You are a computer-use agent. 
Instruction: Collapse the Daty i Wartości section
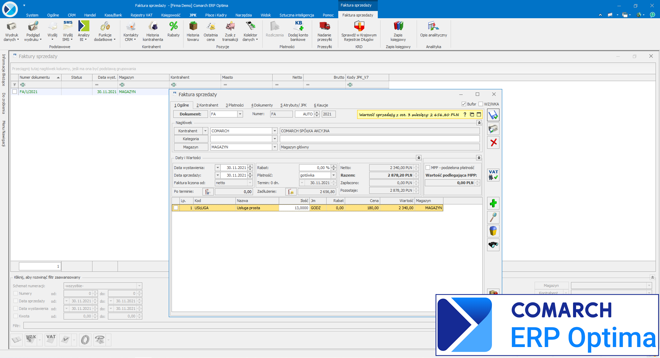419,158
